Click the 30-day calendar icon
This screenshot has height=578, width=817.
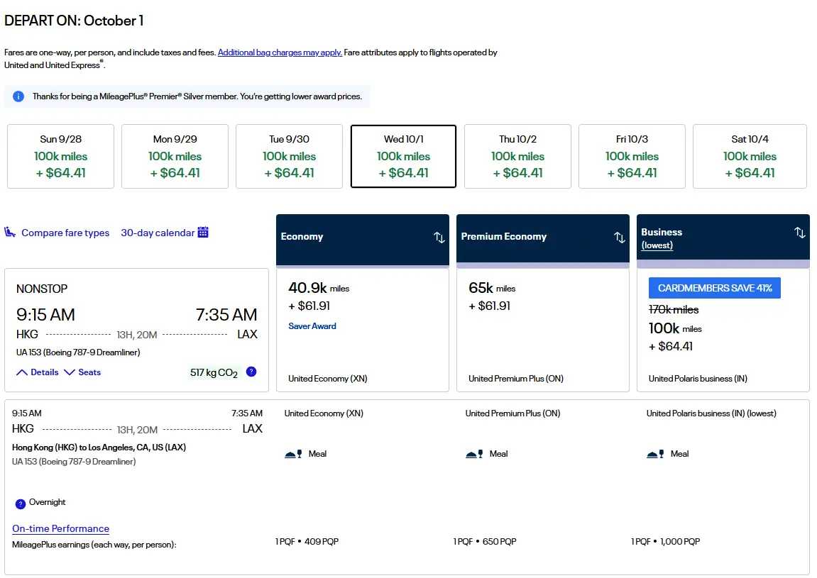point(203,232)
